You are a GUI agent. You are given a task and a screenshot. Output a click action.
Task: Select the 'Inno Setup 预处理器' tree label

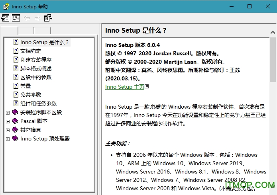[x=45, y=138]
